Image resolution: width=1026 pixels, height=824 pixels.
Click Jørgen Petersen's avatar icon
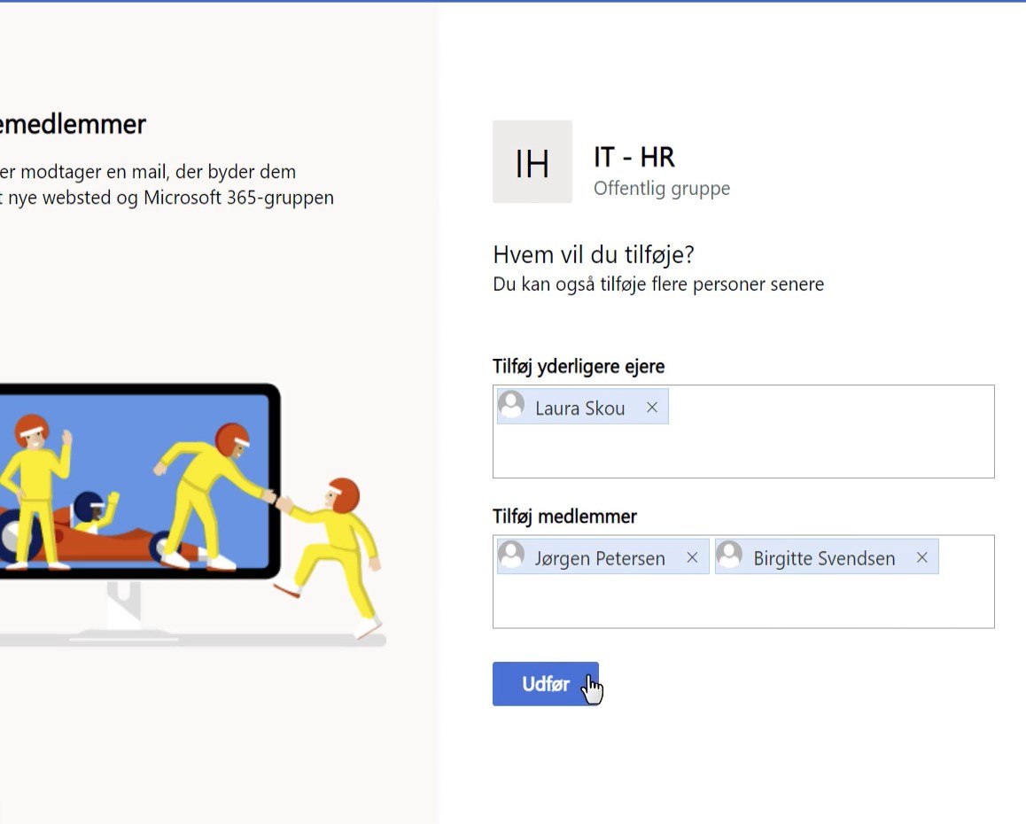tap(511, 555)
